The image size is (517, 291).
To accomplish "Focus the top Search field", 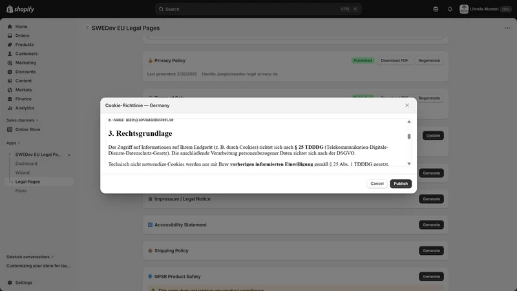I will [x=258, y=9].
